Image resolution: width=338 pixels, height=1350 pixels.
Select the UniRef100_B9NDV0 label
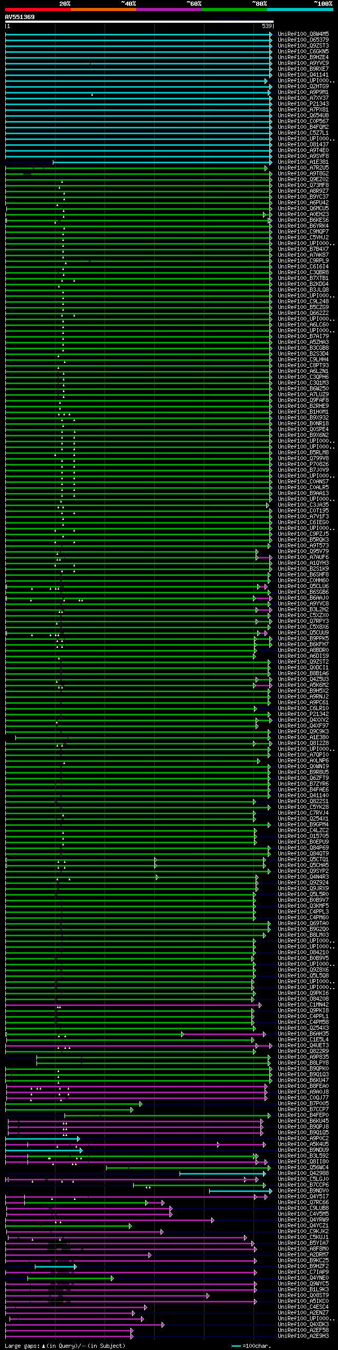click(x=303, y=1191)
